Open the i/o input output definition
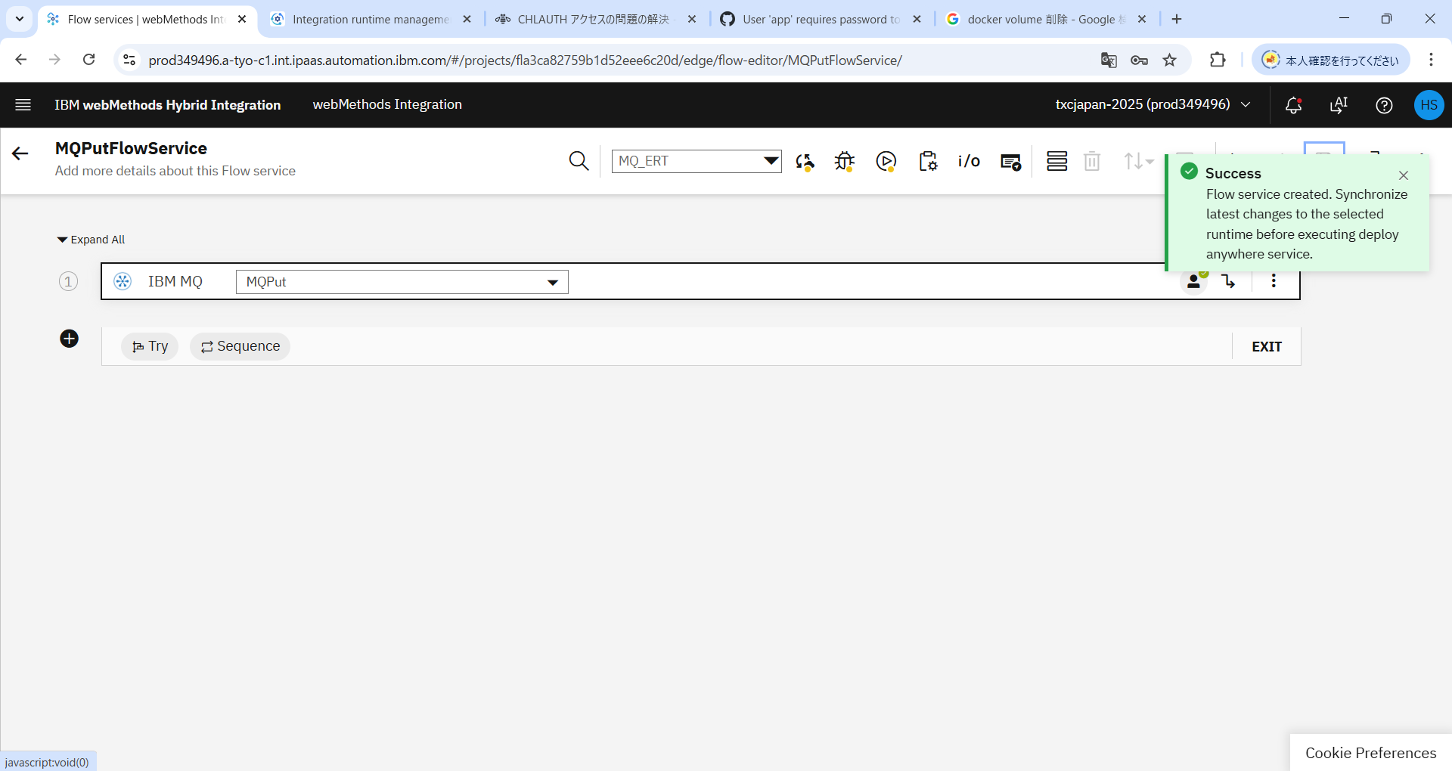The height and width of the screenshot is (771, 1452). coord(969,161)
